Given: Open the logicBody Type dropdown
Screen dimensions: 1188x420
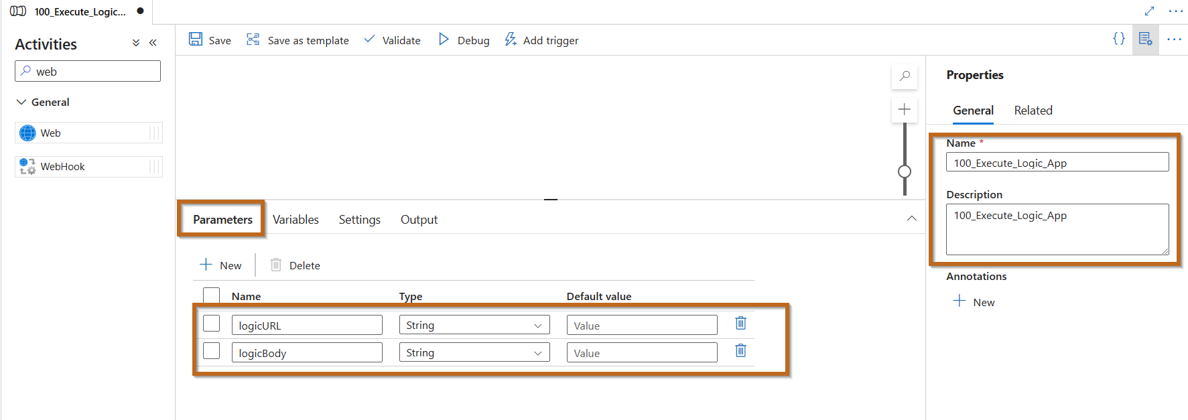Looking at the screenshot, I should click(474, 352).
